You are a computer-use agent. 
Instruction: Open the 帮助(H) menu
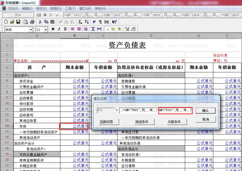[100, 9]
